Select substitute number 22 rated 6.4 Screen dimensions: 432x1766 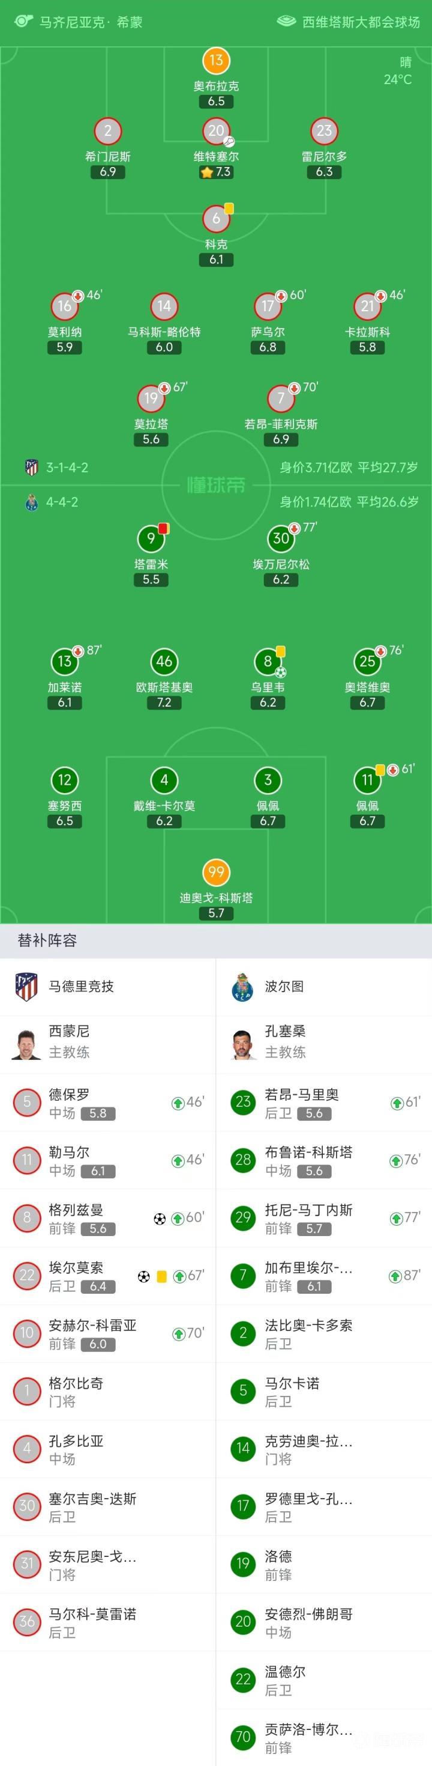click(107, 1276)
